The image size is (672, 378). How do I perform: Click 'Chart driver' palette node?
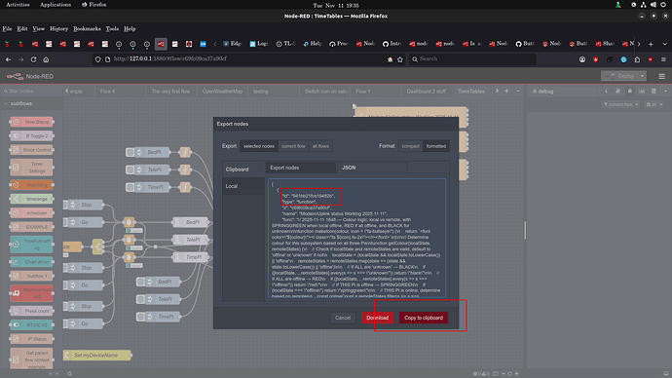(32, 262)
